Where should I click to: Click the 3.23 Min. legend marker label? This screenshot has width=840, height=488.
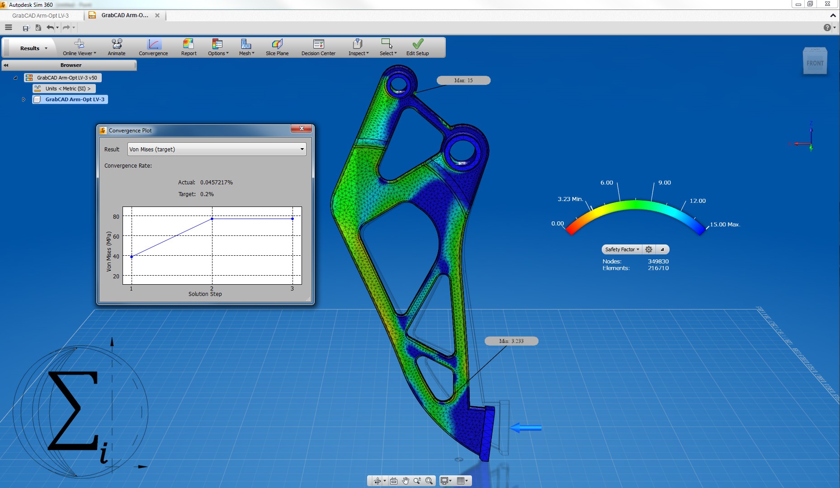pyautogui.click(x=570, y=199)
